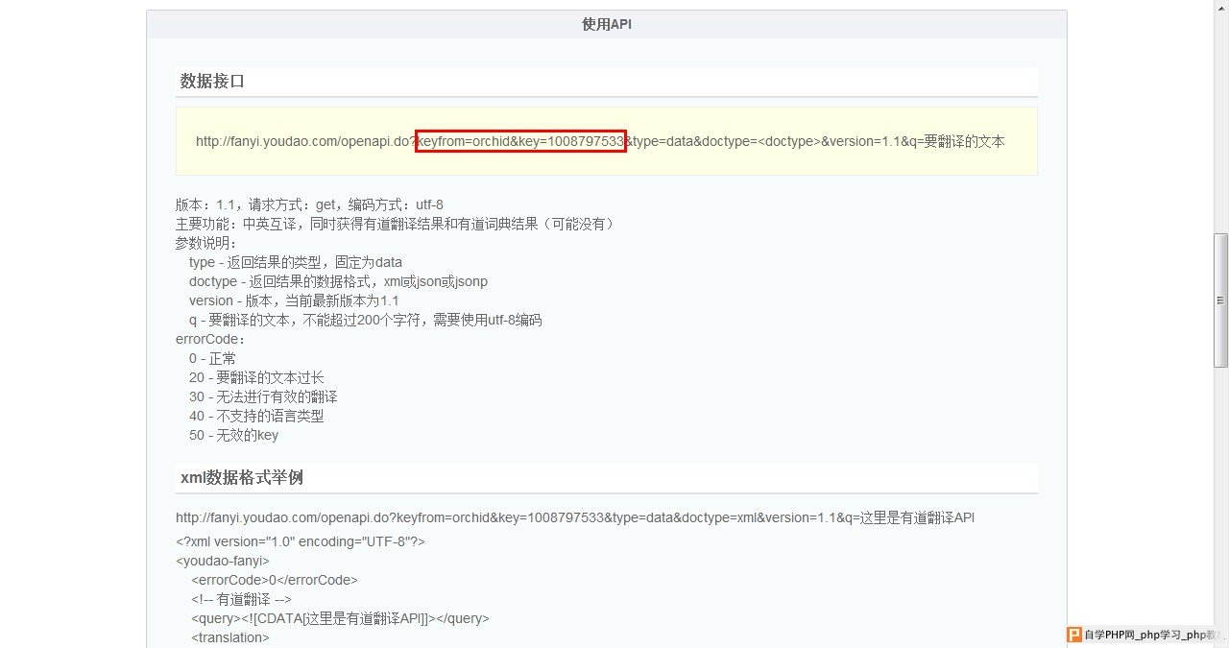The height and width of the screenshot is (648, 1229).
Task: Click the 主要功能：中英互译 line
Action: coord(395,224)
